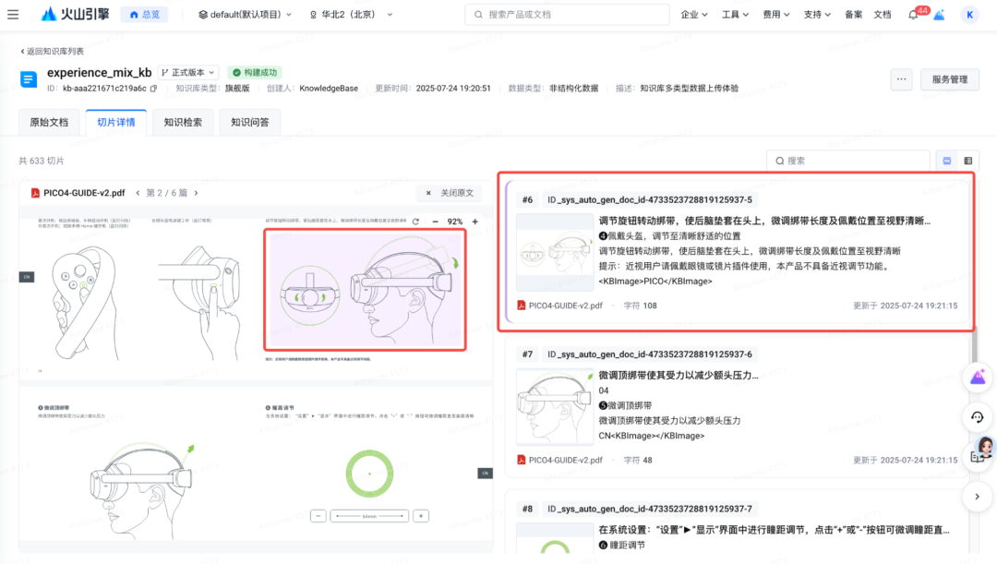Screen dimensions: 997x564
Task: Click slice ID ending 125937-6
Action: [x=649, y=354]
